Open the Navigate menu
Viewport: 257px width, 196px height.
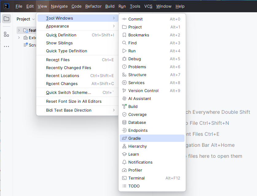[59, 6]
